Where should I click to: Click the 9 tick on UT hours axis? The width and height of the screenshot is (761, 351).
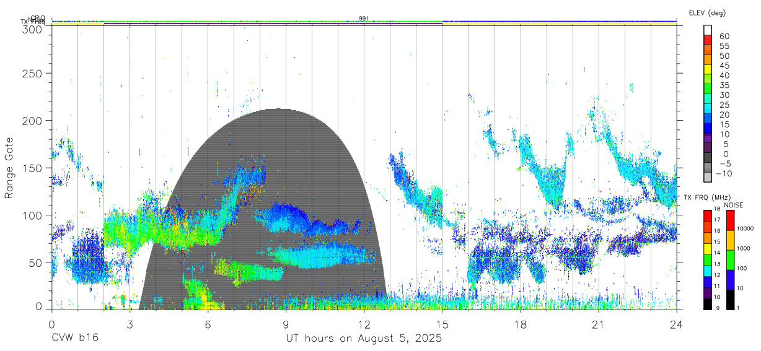click(286, 324)
